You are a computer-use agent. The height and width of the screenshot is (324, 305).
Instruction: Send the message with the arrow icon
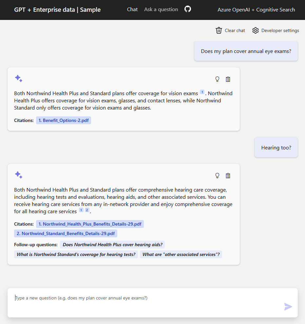tap(288, 307)
